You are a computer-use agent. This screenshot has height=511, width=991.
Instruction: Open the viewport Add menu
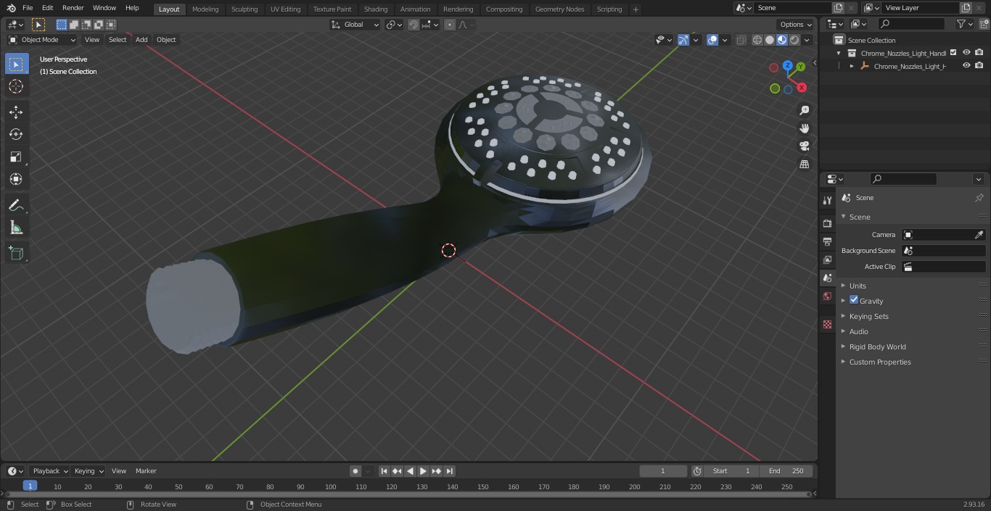coord(141,40)
